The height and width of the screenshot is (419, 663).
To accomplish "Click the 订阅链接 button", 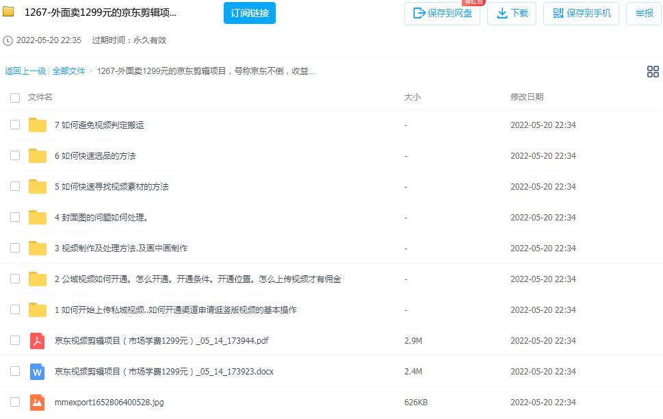I will (250, 13).
